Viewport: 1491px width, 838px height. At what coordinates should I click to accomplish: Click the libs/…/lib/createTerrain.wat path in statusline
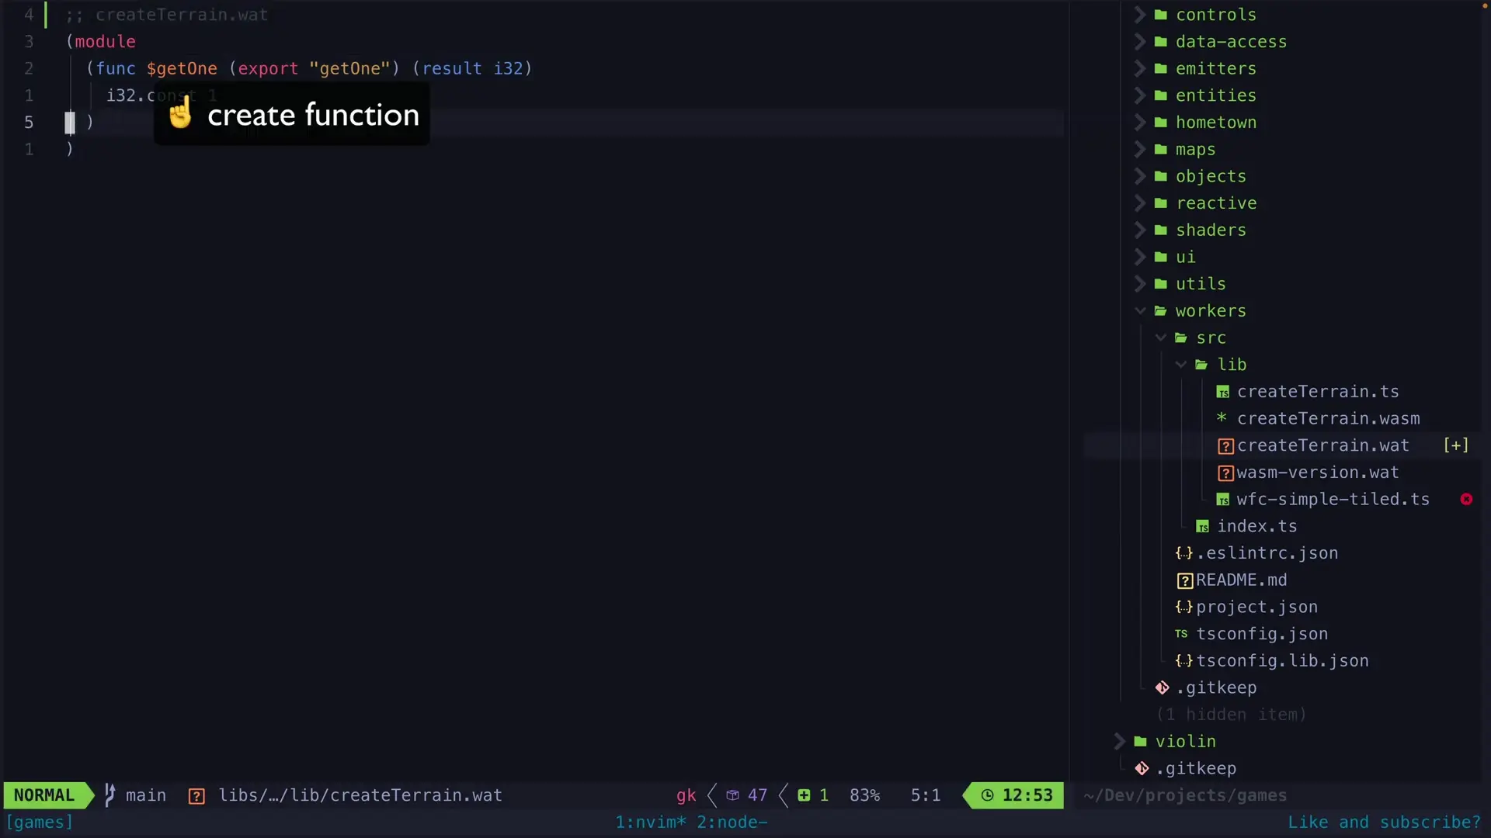pos(360,795)
